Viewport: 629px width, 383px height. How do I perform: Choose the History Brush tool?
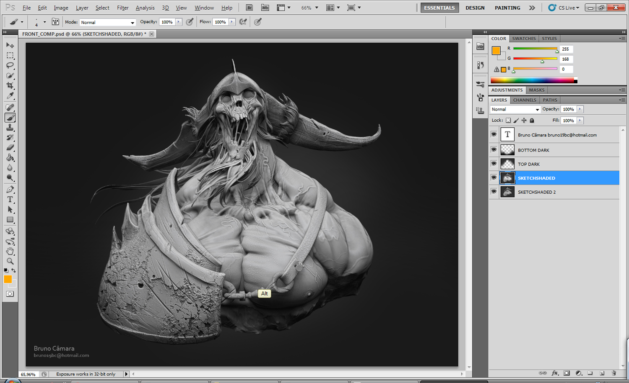[x=10, y=138]
